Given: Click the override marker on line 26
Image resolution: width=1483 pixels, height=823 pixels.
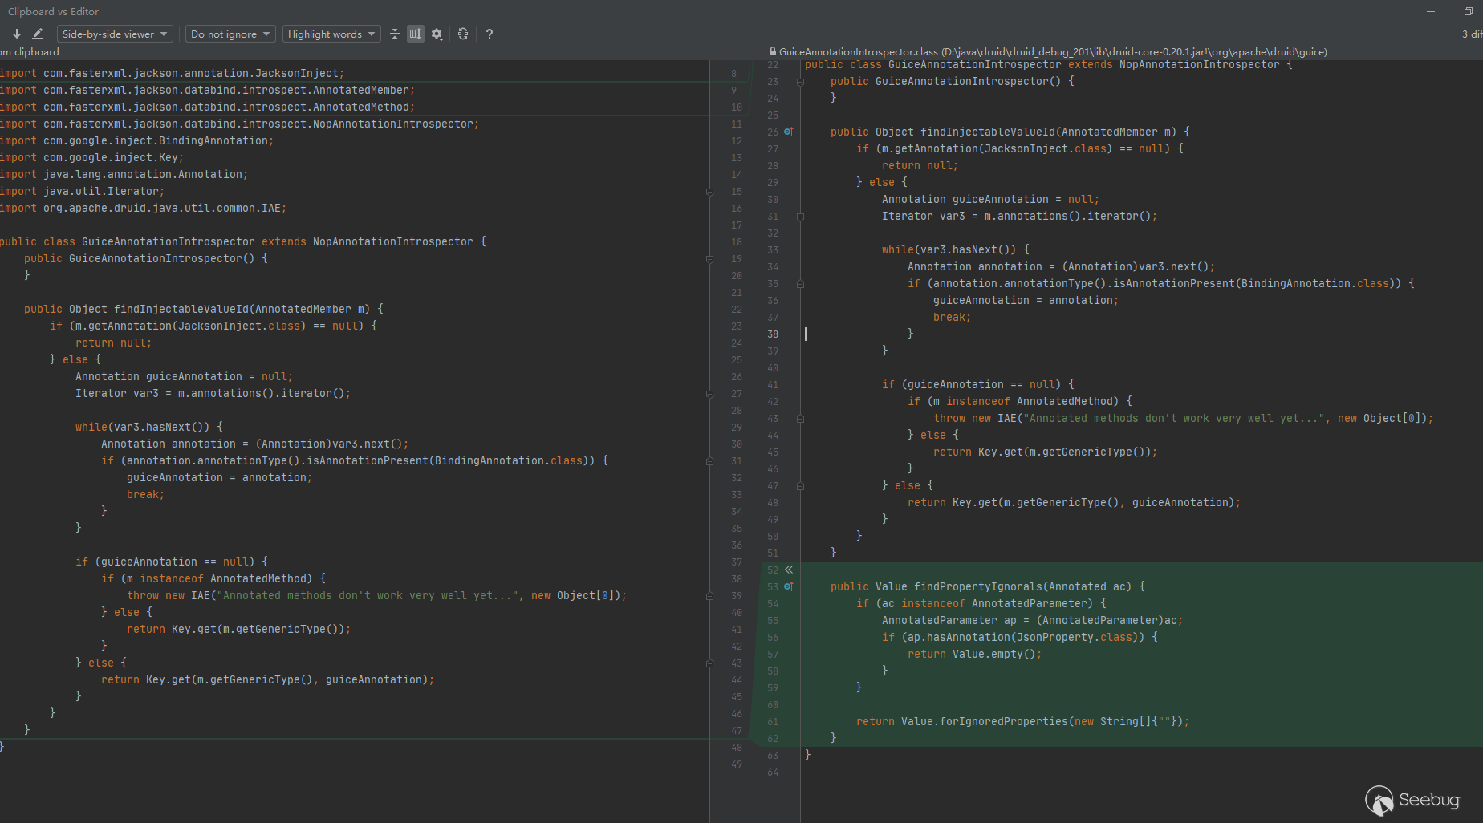Looking at the screenshot, I should pyautogui.click(x=788, y=132).
